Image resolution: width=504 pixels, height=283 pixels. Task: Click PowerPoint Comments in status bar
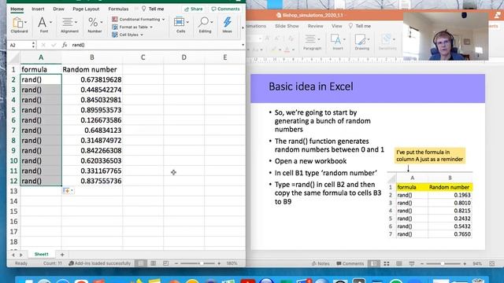pos(350,263)
